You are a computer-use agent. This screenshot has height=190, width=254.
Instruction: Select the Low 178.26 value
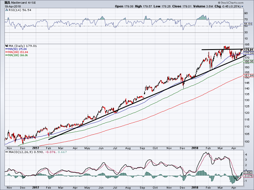162,6
